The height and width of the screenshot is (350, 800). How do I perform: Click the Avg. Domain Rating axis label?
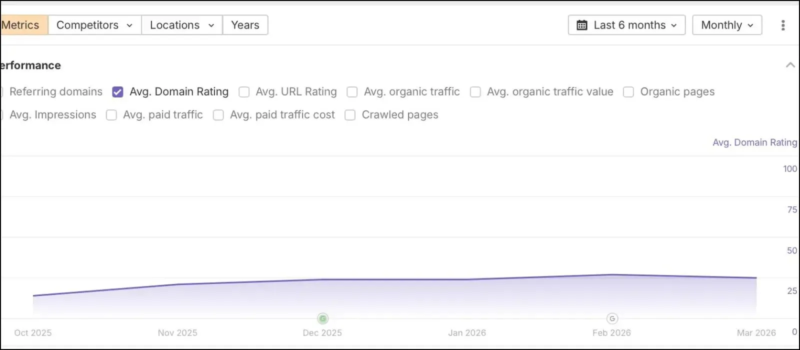pyautogui.click(x=754, y=142)
